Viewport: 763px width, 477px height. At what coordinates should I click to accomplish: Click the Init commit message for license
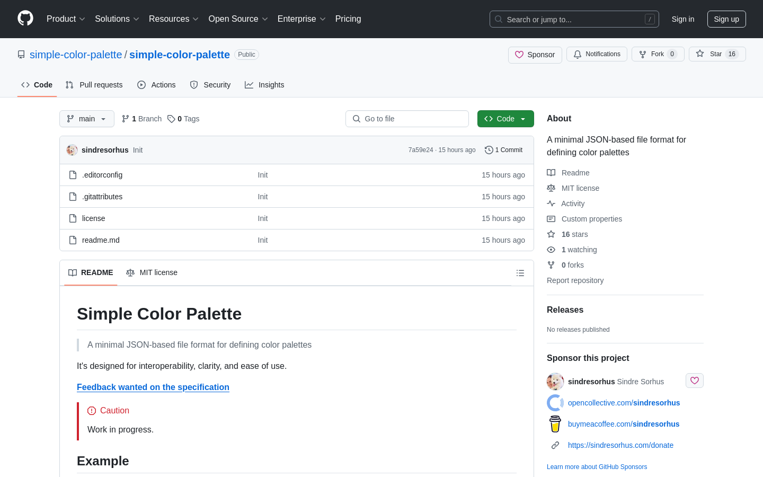pos(263,218)
